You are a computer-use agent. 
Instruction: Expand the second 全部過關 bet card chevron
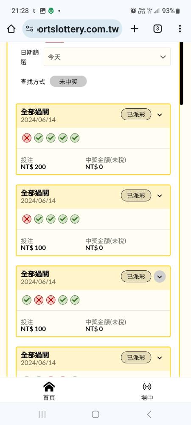[x=160, y=195]
